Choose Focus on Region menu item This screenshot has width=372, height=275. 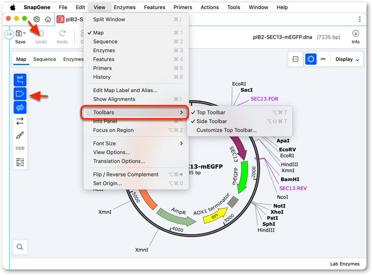[136, 130]
